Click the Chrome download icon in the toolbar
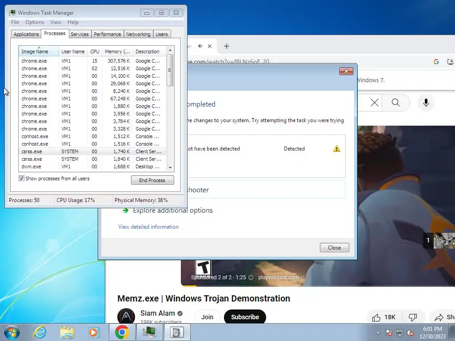 pyautogui.click(x=451, y=61)
